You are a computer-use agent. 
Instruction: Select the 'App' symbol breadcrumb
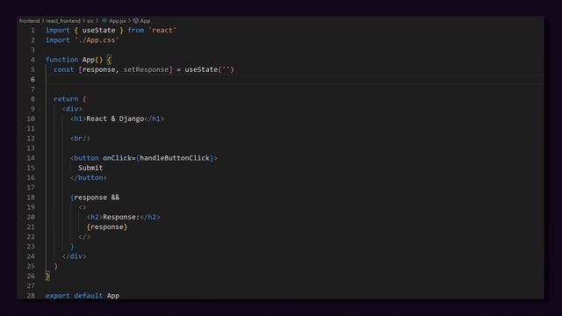coord(145,21)
